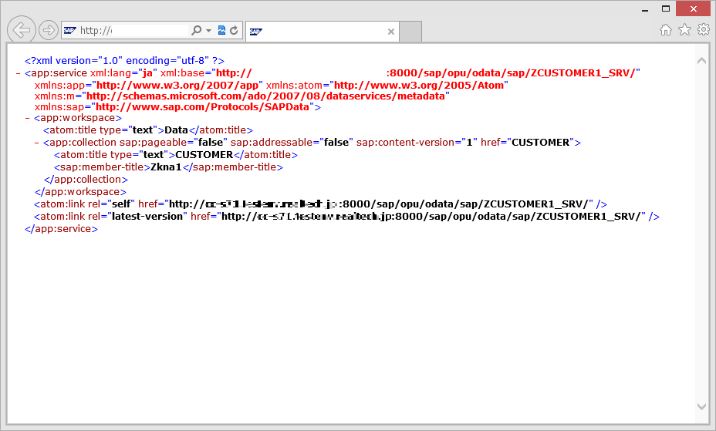Close the browser window with red X
The width and height of the screenshot is (716, 431).
[693, 8]
